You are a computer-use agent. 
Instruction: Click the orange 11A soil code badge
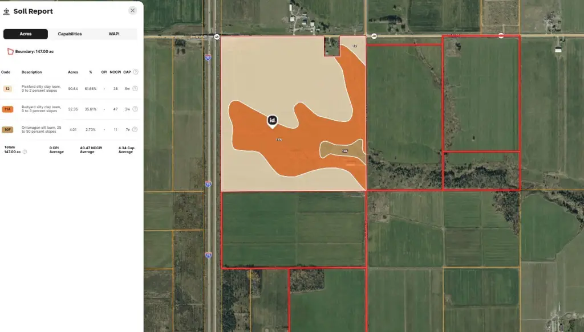pos(7,109)
